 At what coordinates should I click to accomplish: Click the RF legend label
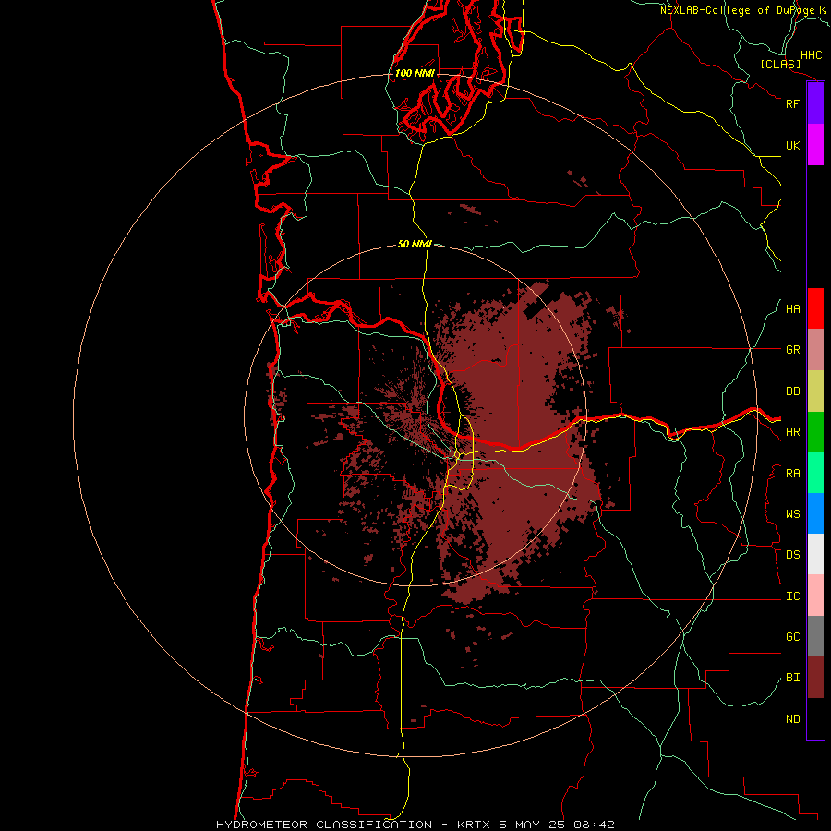click(792, 103)
